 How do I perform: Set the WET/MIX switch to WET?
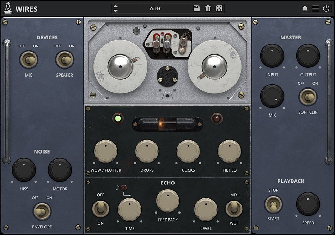234,209
